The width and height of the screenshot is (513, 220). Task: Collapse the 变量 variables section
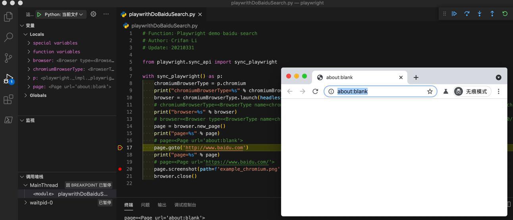[22, 25]
